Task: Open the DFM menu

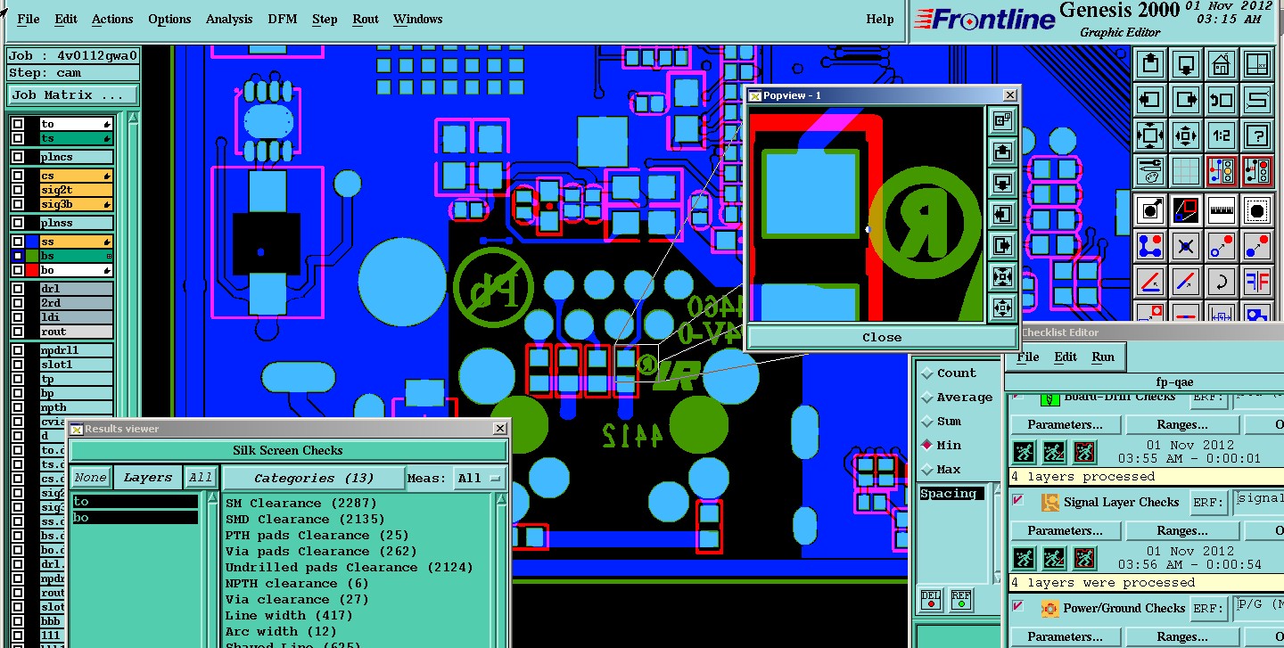Action: (283, 19)
